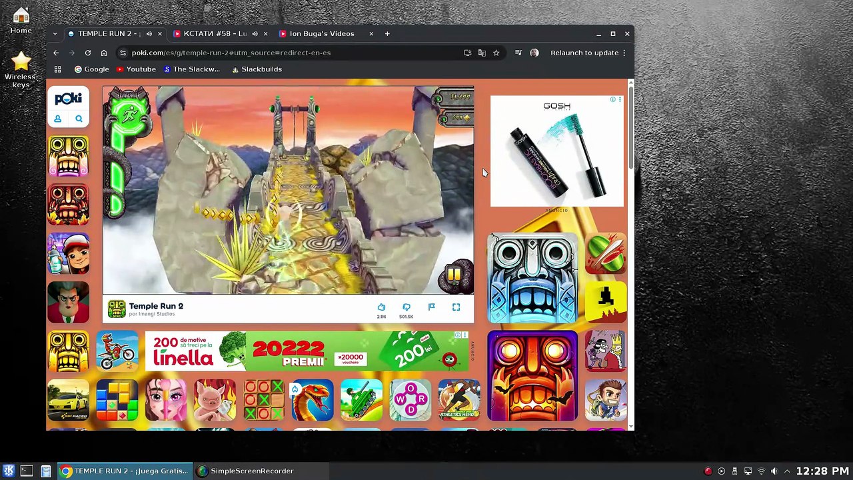Reload the Poki page
The image size is (853, 480).
click(88, 53)
